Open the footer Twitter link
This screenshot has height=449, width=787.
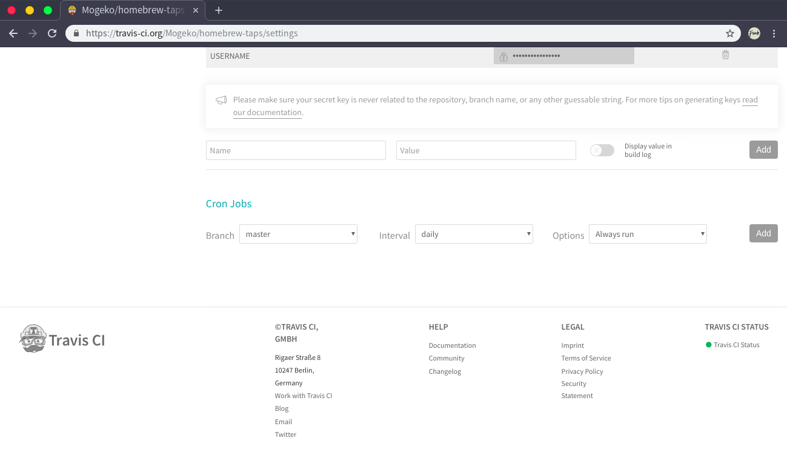[x=286, y=434]
